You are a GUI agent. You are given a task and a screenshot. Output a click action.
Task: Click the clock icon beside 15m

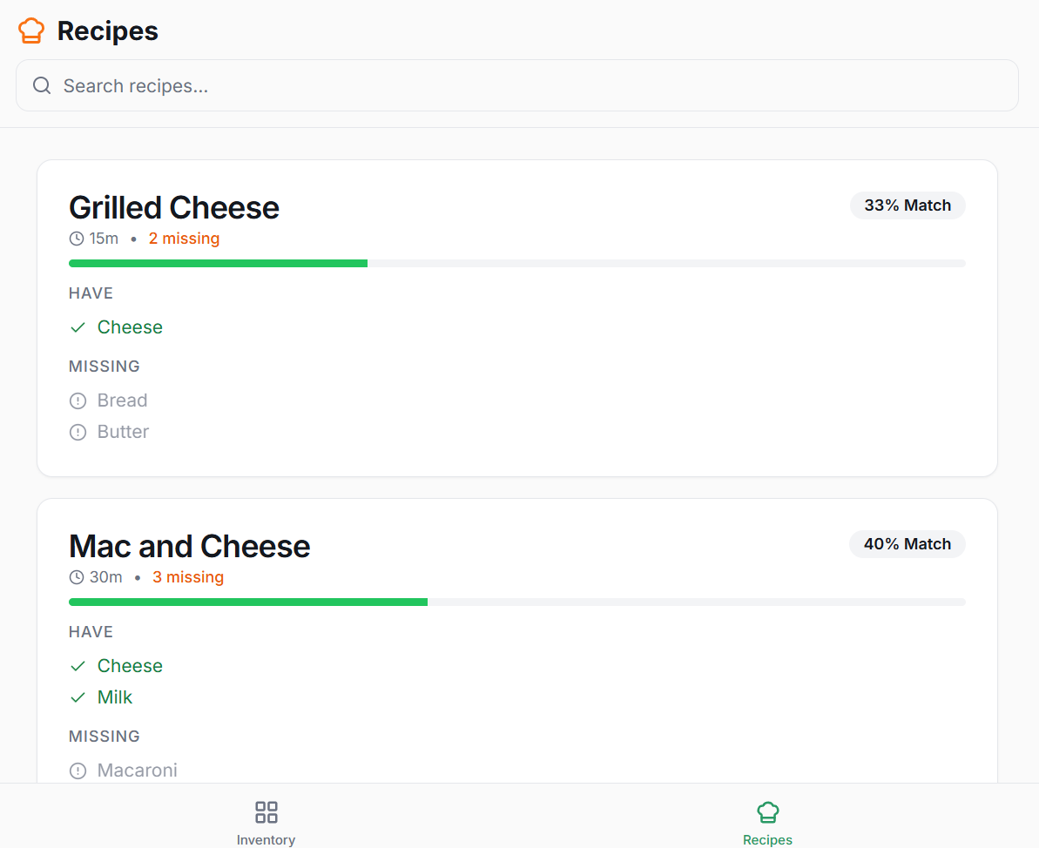point(77,239)
